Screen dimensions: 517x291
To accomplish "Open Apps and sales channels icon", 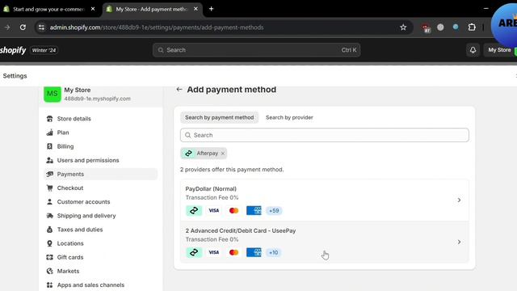I will (x=49, y=285).
